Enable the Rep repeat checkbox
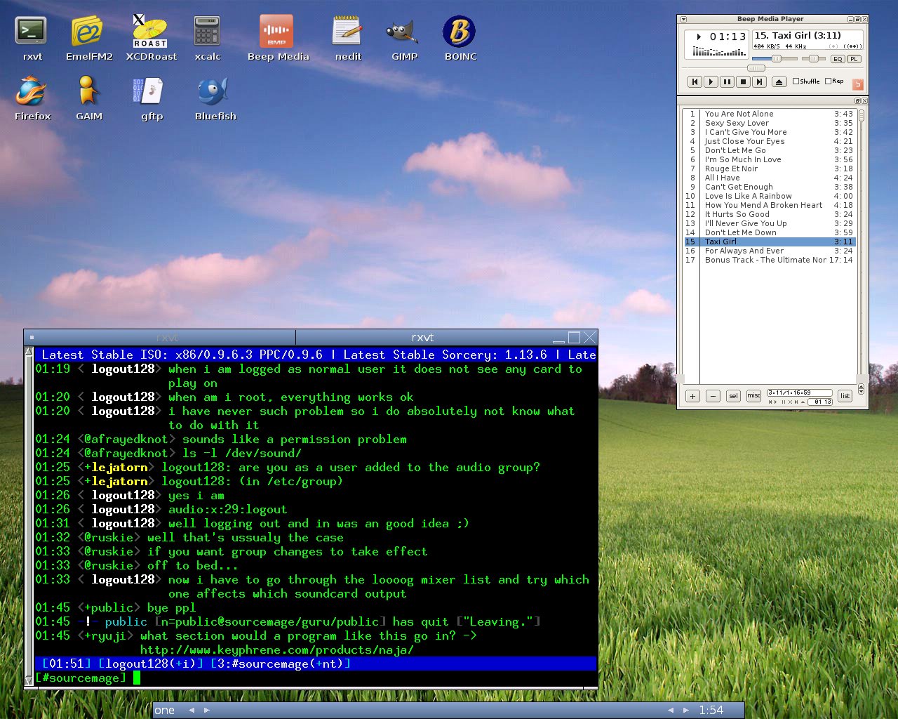 (829, 81)
